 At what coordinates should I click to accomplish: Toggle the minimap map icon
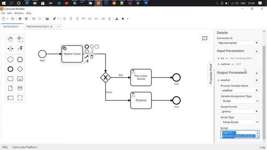(205, 38)
